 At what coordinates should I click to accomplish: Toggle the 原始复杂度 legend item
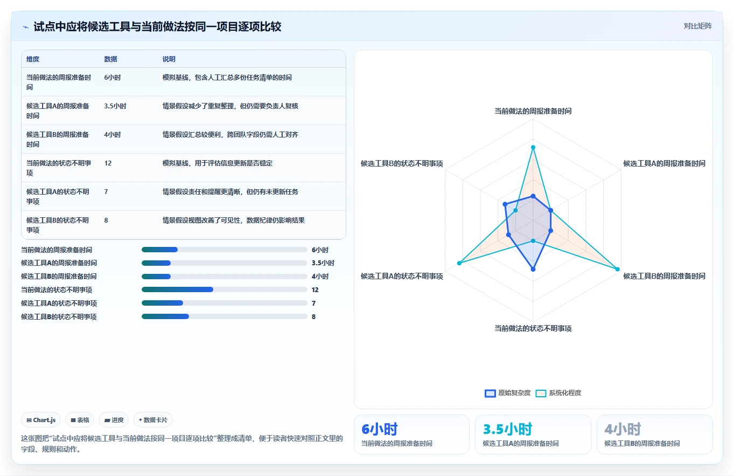pyautogui.click(x=508, y=393)
